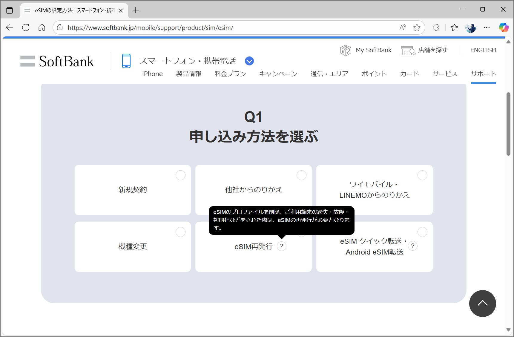Click the 店舗を探す store icon
This screenshot has height=337, width=514.
408,50
